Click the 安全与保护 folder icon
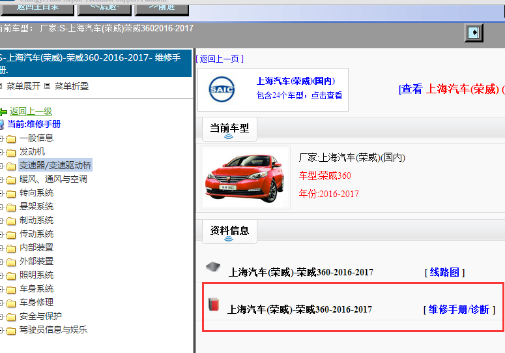 pyautogui.click(x=11, y=317)
